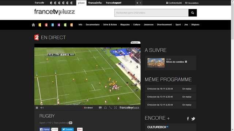This screenshot has height=131, width=234.
Task: Open the Divertissement category
Action: tap(165, 25)
